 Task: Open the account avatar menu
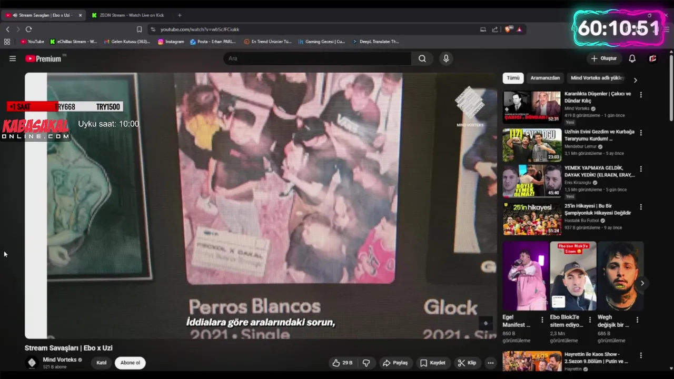coord(653,58)
